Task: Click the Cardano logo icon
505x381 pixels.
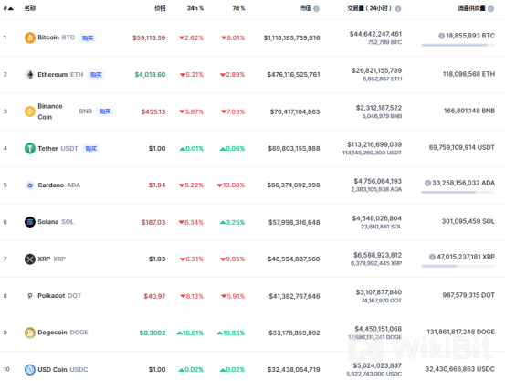Action: click(x=30, y=185)
